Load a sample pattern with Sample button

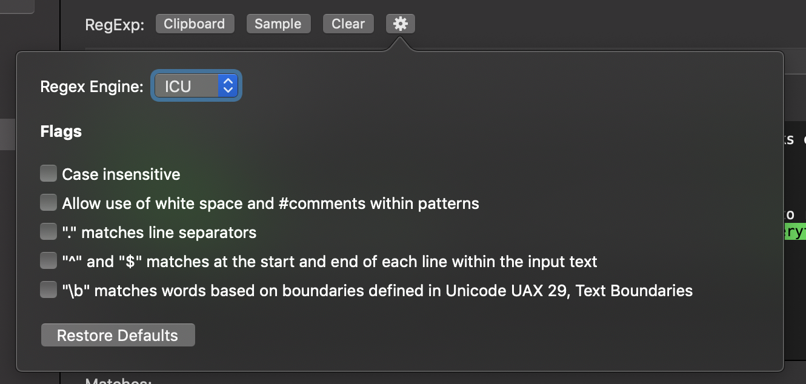pyautogui.click(x=278, y=24)
